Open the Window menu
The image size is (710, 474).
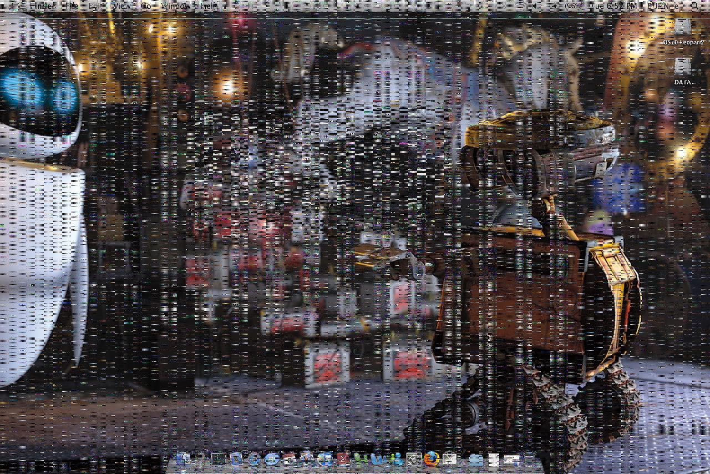pos(175,6)
